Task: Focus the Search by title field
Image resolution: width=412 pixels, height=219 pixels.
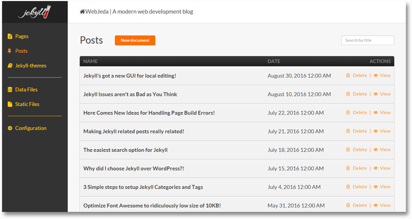Action: (368, 40)
